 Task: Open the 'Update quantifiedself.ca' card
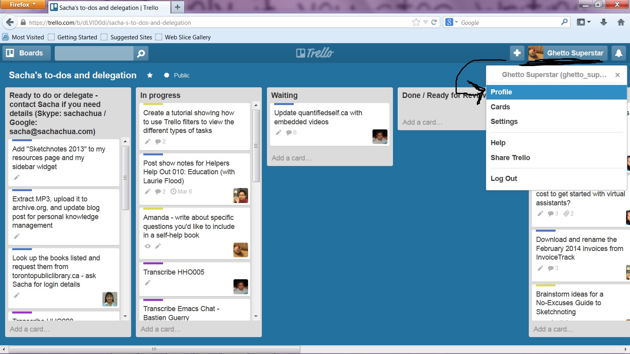[330, 125]
